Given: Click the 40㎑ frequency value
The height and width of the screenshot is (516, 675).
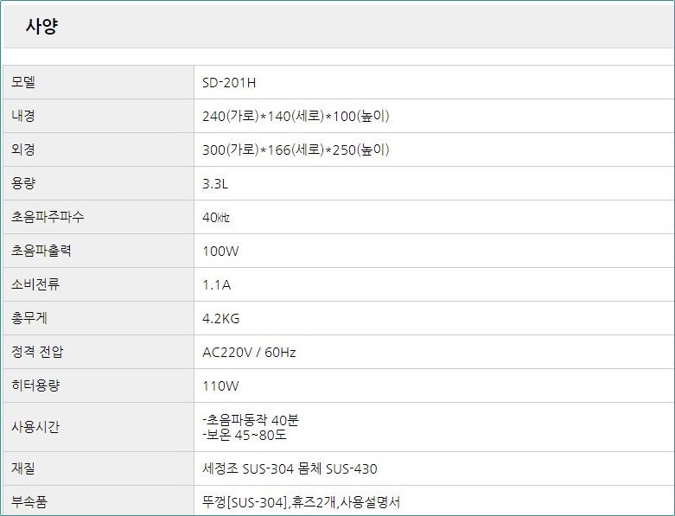Looking at the screenshot, I should coord(216,217).
